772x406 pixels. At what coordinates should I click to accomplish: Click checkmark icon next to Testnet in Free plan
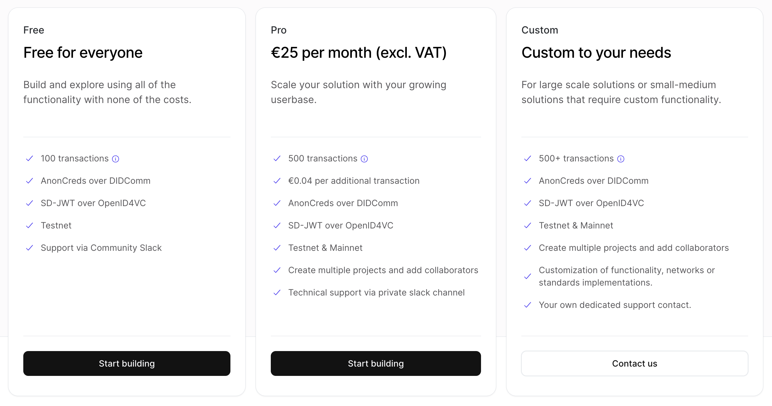pyautogui.click(x=30, y=225)
